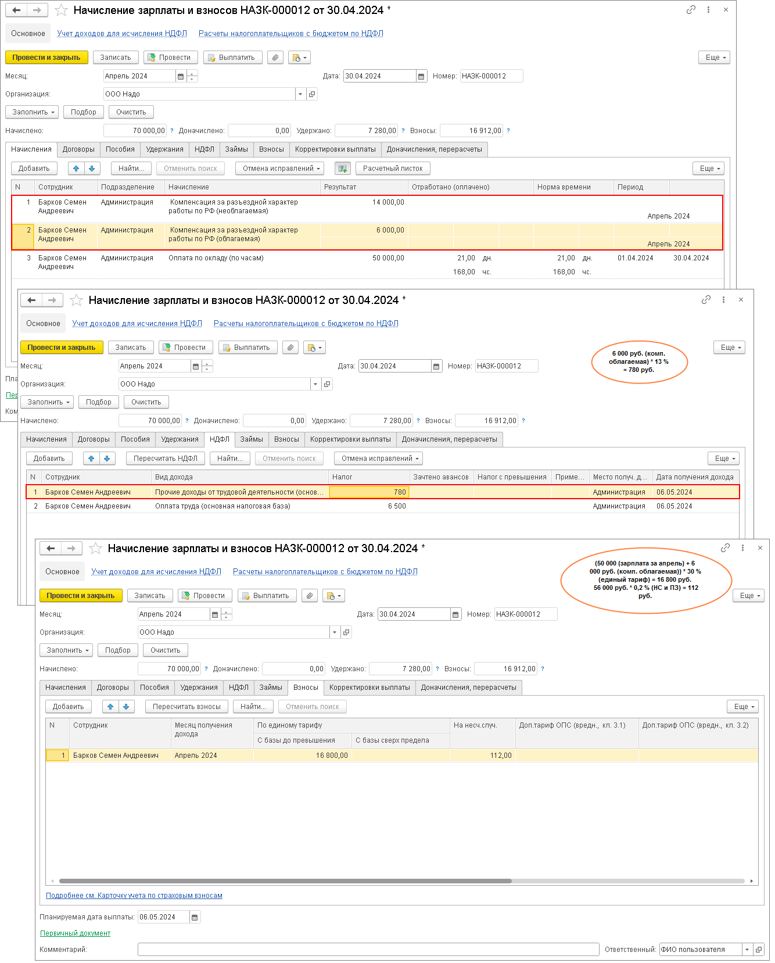Click Пересчитать взносы button
This screenshot has height=963, width=775.
186,707
